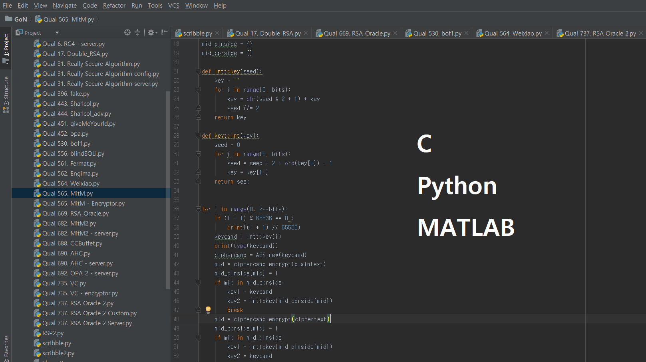The height and width of the screenshot is (362, 646).
Task: Open the Edit menu
Action: (23, 6)
